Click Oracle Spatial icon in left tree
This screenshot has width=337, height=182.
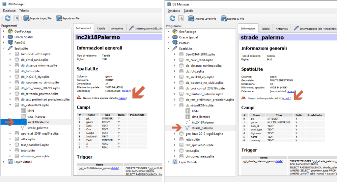(10, 37)
